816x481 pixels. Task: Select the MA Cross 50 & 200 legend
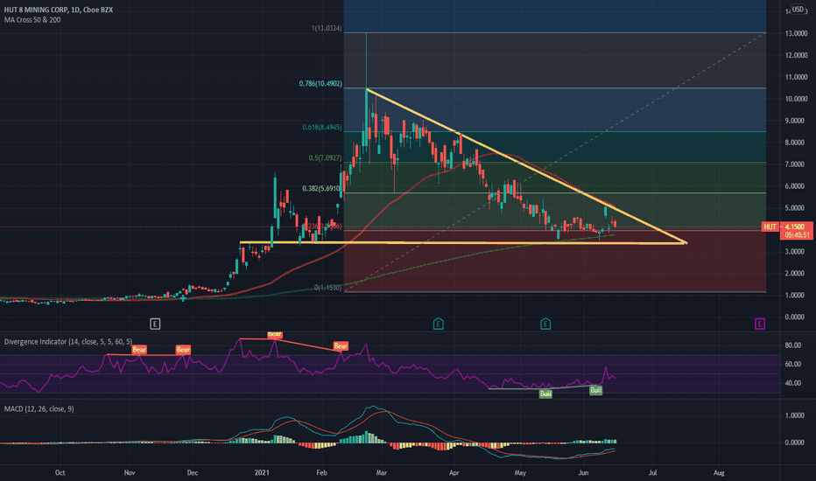[x=32, y=20]
